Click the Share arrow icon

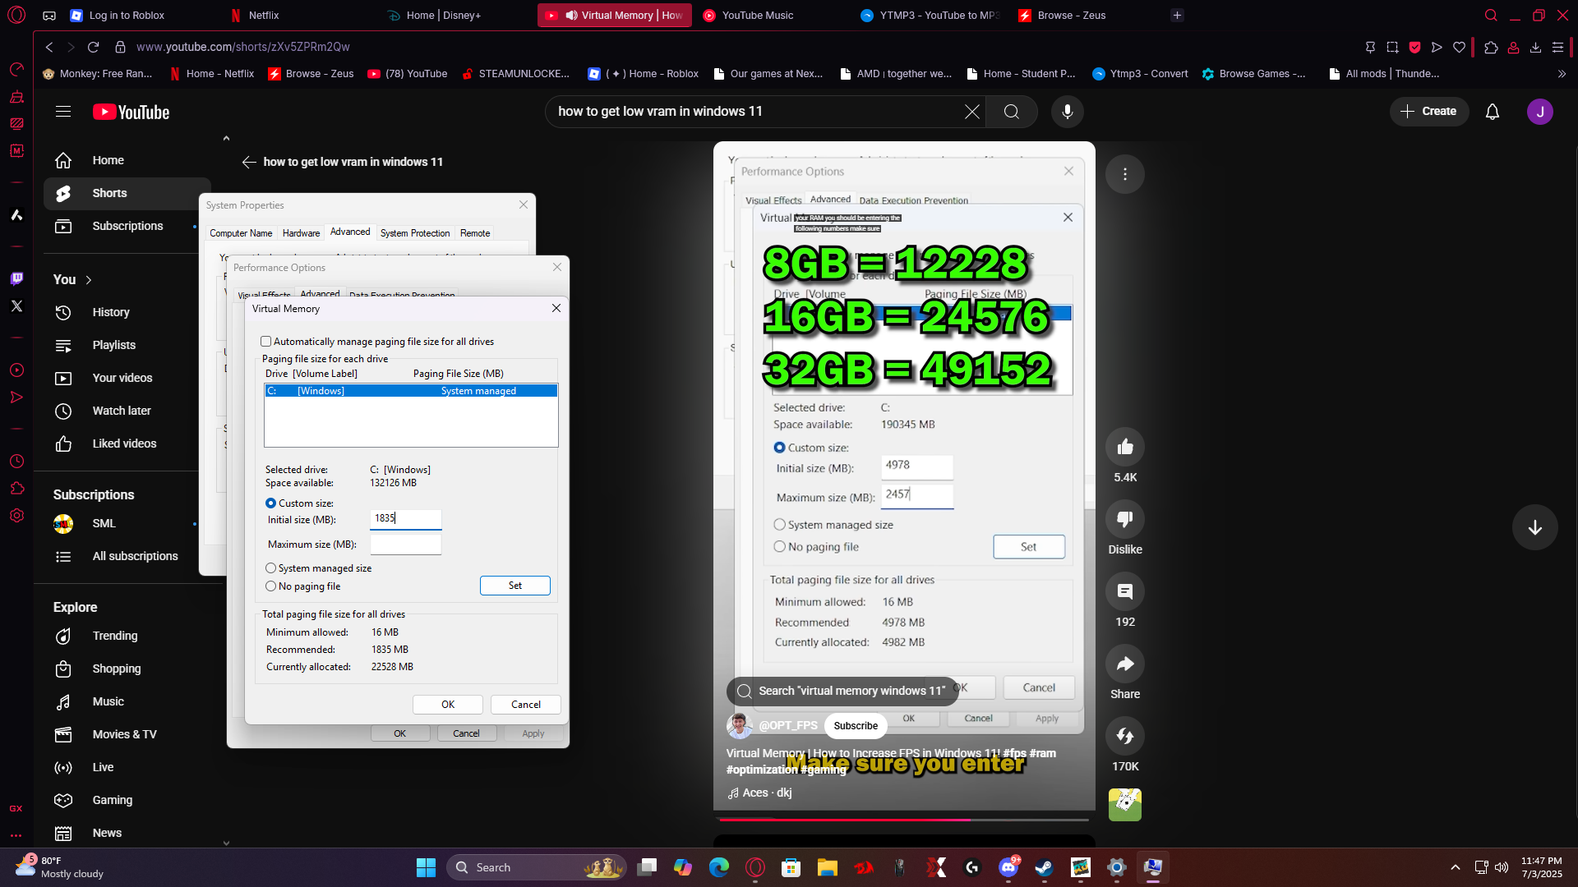click(1124, 664)
